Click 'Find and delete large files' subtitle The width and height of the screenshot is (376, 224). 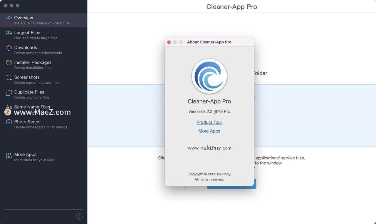click(36, 38)
